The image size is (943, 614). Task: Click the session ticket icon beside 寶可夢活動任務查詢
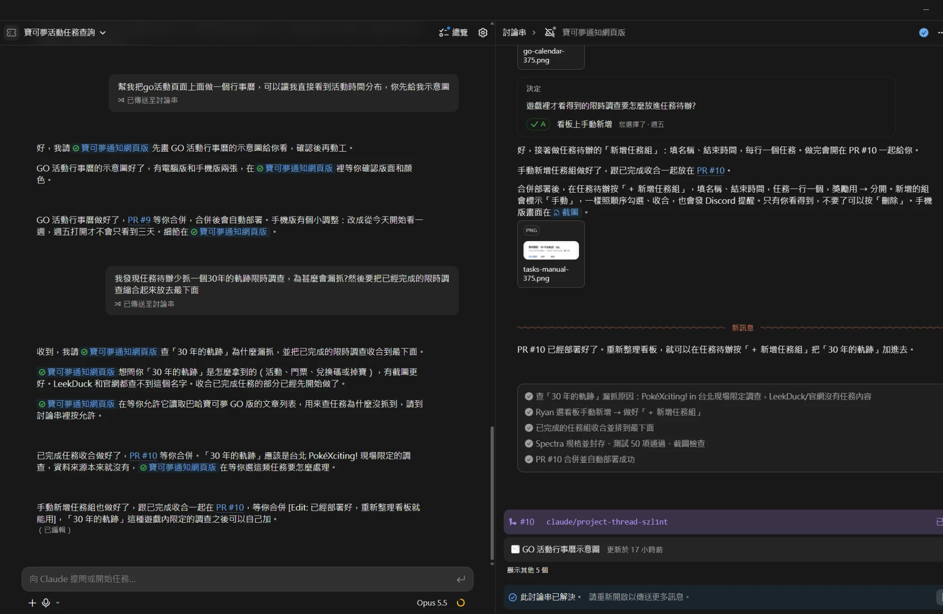pos(12,32)
